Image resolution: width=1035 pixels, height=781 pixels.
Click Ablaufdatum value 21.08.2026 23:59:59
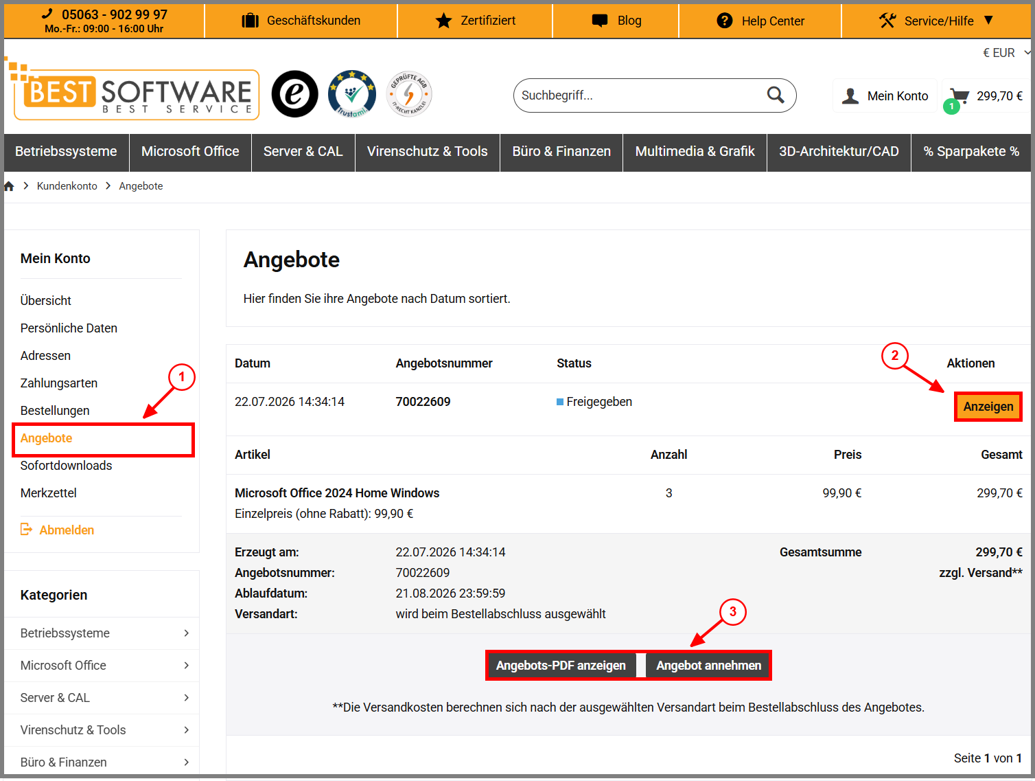tap(450, 593)
